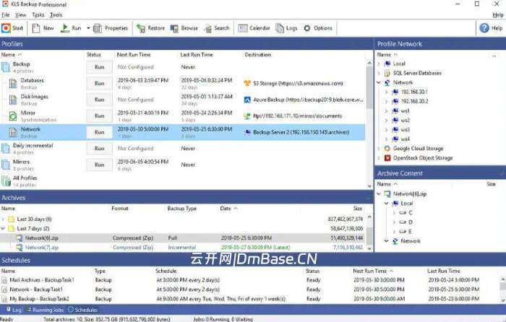
Task: Open the Tools menu
Action: 56,15
